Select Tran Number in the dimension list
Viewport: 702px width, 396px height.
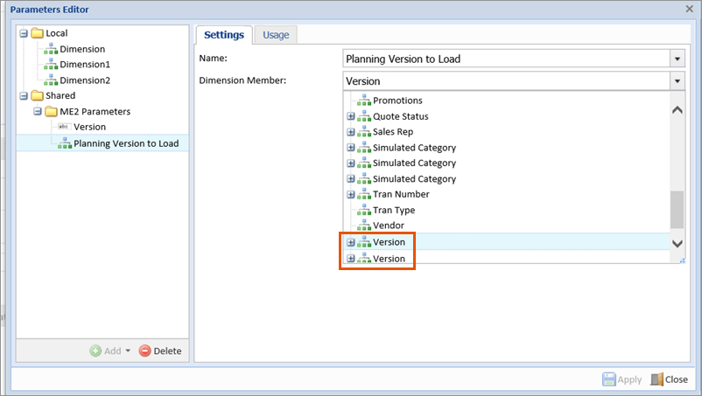point(401,194)
